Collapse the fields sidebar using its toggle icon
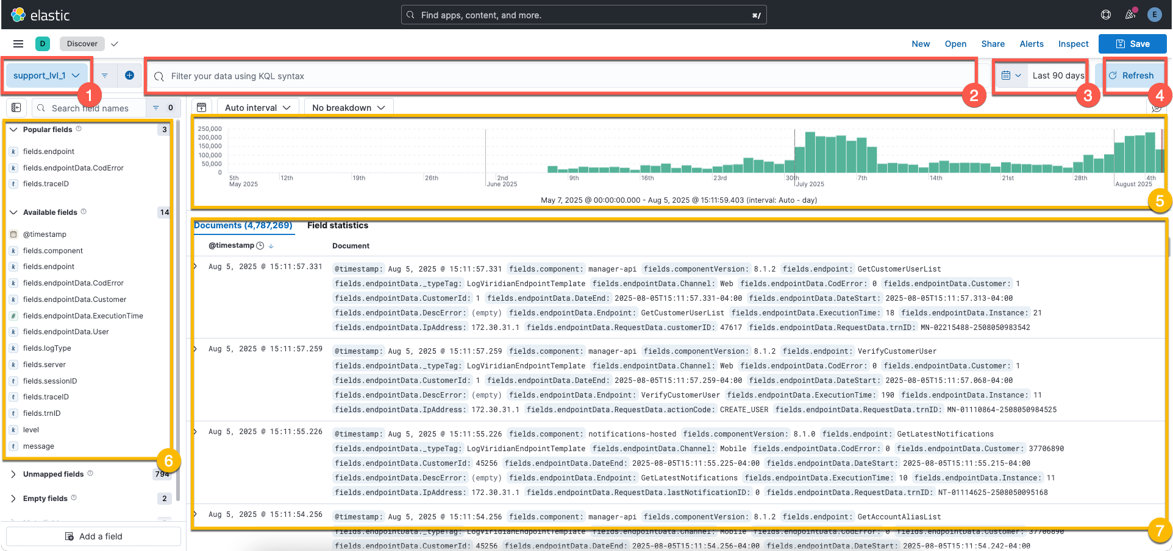Screen dimensions: 1173x551 (16, 107)
